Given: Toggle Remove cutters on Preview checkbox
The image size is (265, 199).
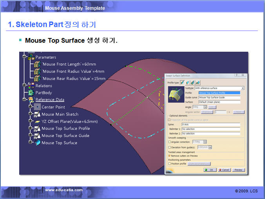Looking at the screenshot, I should click(x=169, y=156).
